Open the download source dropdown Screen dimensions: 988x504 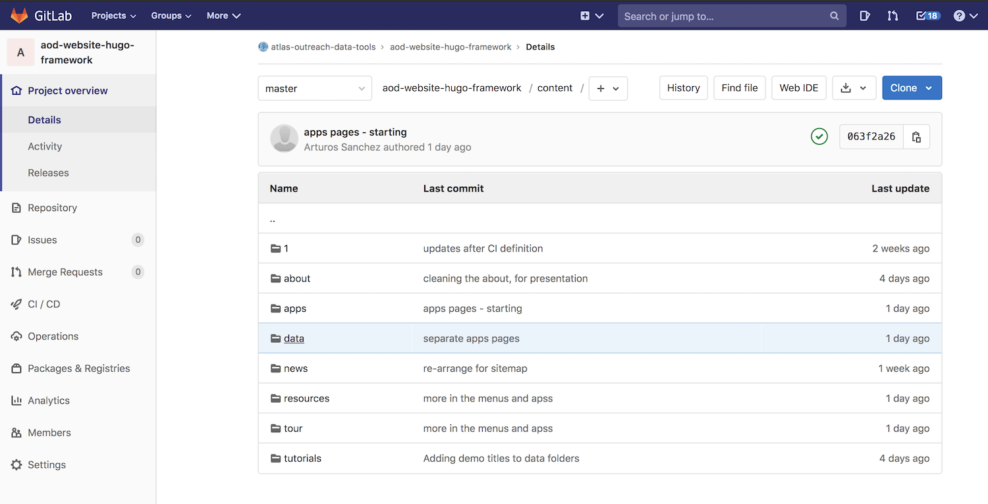(x=854, y=88)
